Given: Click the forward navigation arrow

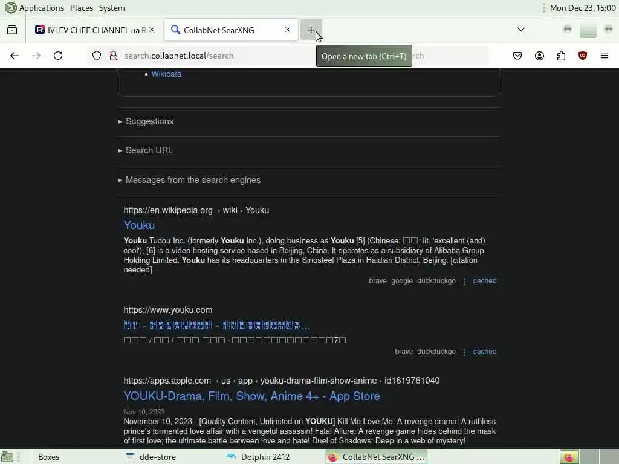Looking at the screenshot, I should (36, 56).
